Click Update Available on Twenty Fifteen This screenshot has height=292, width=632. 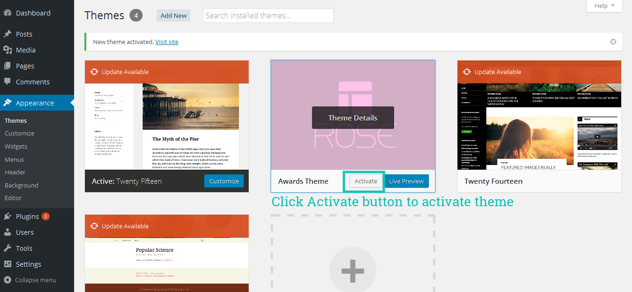[x=125, y=72]
